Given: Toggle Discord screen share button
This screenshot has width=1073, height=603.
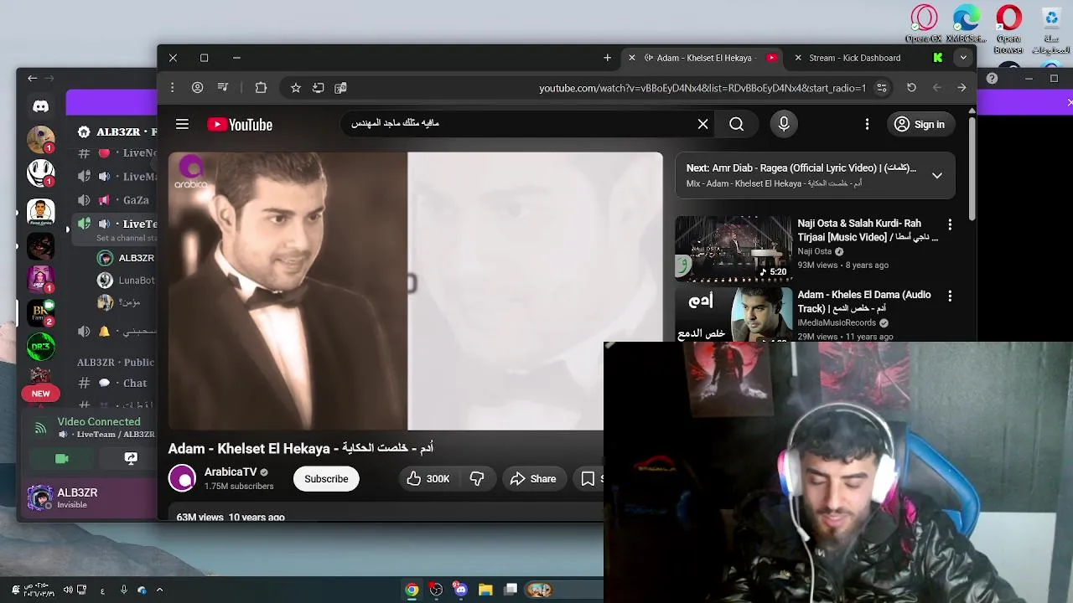Looking at the screenshot, I should click(131, 458).
